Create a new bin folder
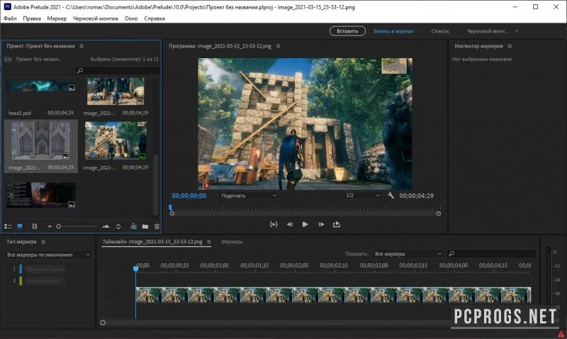 click(x=145, y=226)
